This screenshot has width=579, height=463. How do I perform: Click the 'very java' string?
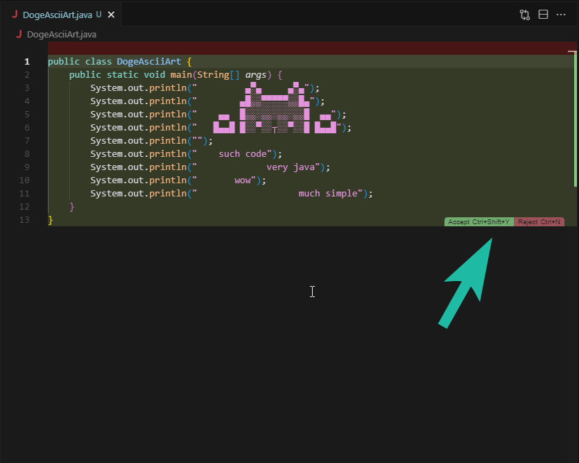(291, 167)
